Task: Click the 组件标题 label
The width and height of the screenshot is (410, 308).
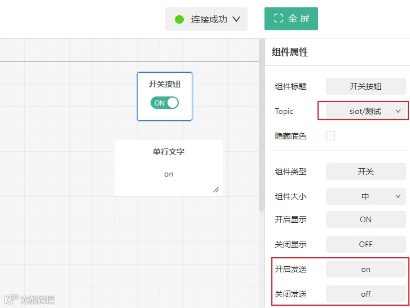Action: click(290, 86)
